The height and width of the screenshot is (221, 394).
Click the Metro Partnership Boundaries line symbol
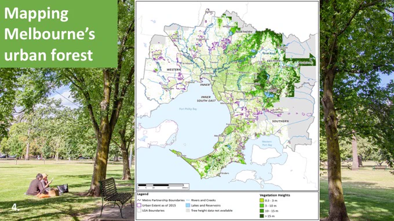click(139, 200)
